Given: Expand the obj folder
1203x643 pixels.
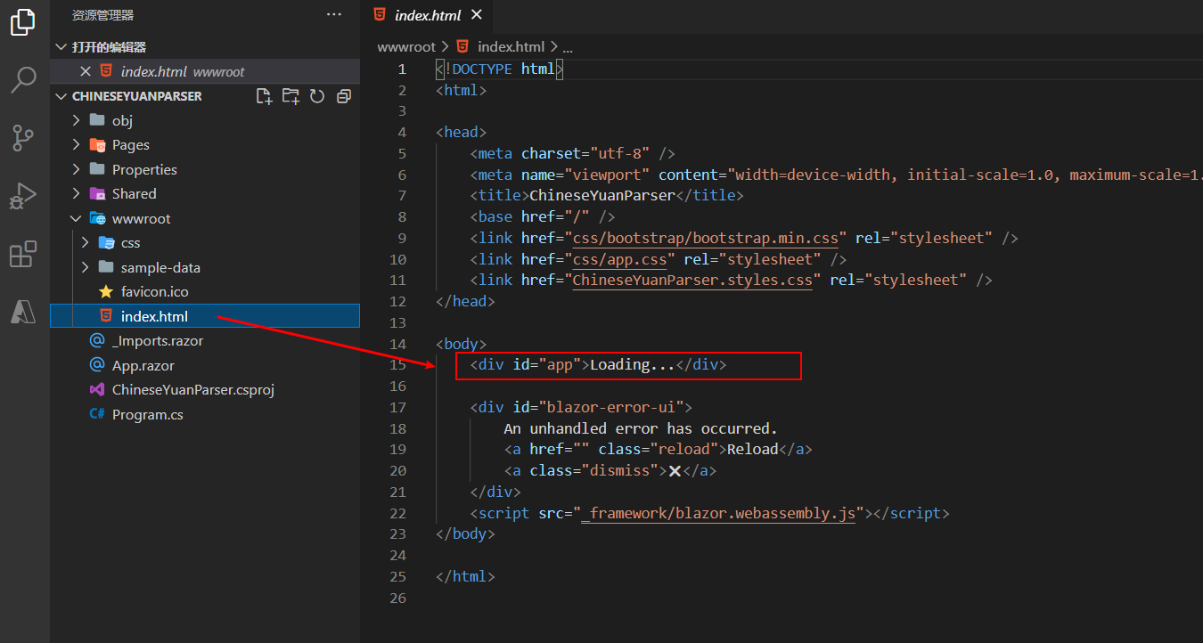Looking at the screenshot, I should click(77, 120).
